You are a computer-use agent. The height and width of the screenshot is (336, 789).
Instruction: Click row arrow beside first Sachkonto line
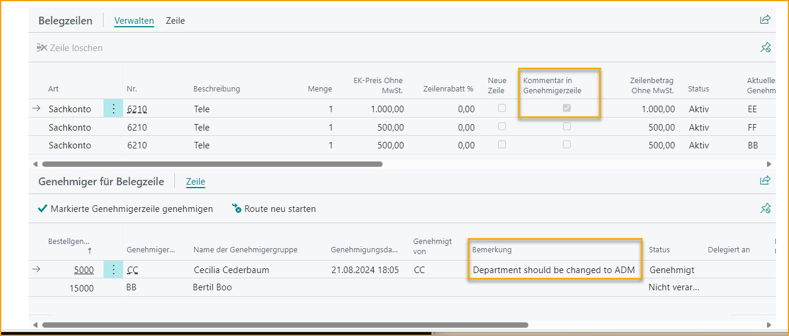click(36, 109)
